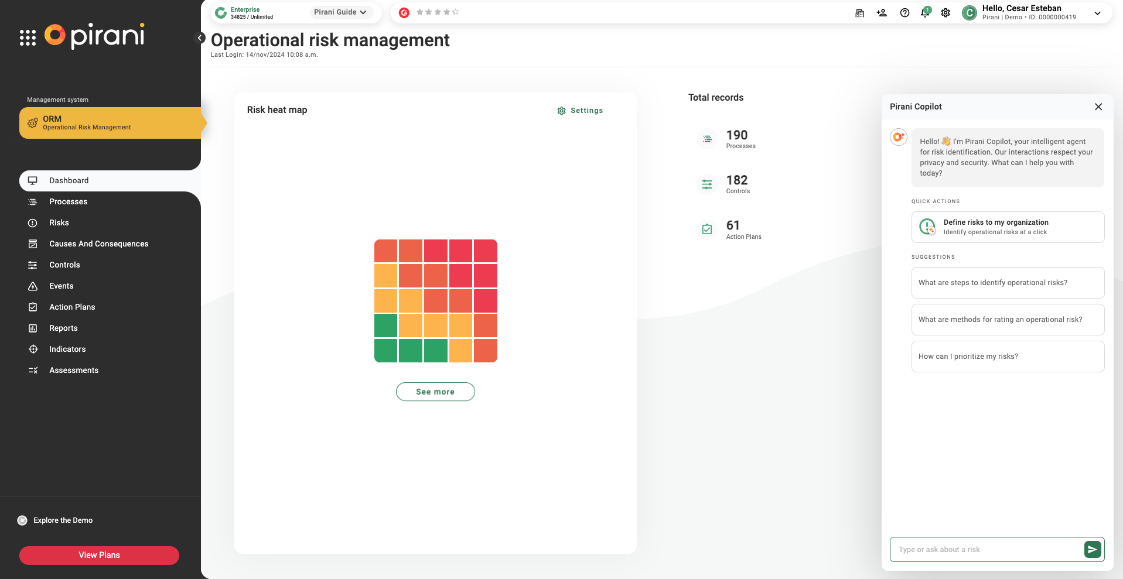
Task: Send message with the Copilot arrow icon
Action: point(1092,549)
